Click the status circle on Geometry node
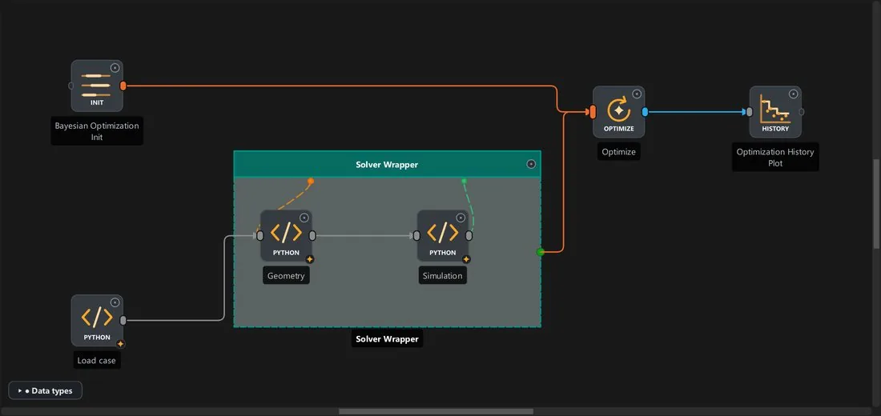Image resolution: width=881 pixels, height=416 pixels. pos(304,218)
